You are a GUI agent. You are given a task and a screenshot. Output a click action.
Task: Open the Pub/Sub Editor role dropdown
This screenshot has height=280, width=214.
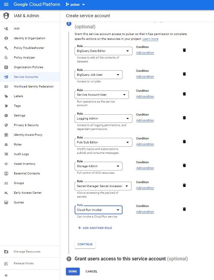[103, 142]
